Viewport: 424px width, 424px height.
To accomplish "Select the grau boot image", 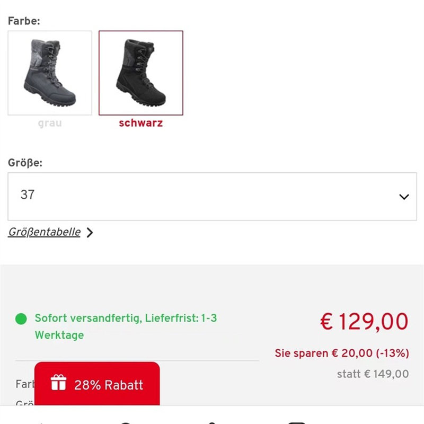I will (50, 73).
